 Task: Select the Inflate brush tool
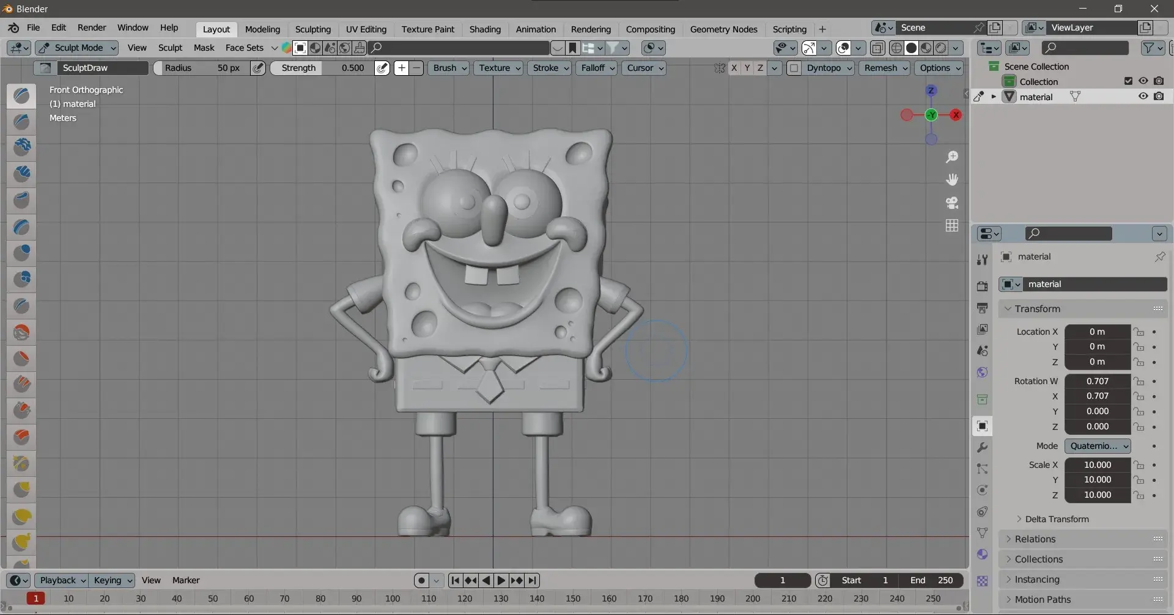(21, 253)
